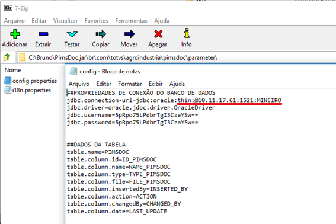Click the jdbc.connection-url line
Image resolution: width=336 pixels, height=224 pixels.
174,100
